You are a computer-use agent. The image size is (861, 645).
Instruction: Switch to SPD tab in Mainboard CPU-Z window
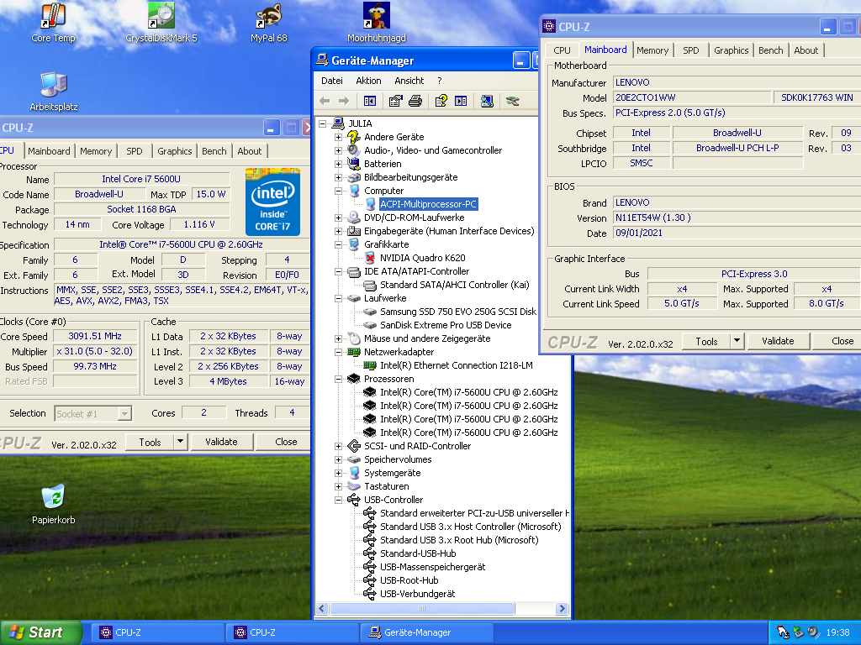click(x=690, y=50)
